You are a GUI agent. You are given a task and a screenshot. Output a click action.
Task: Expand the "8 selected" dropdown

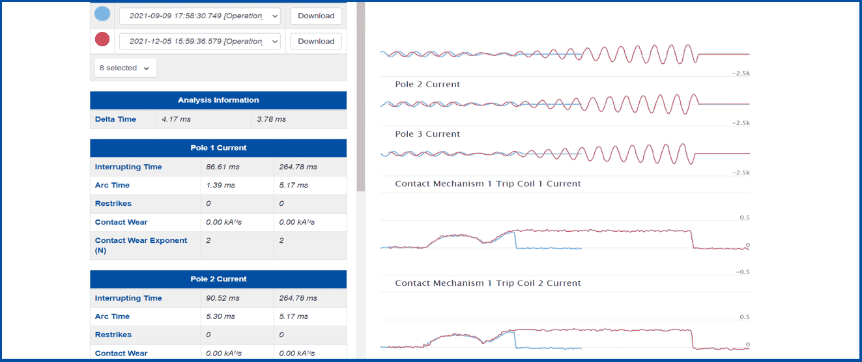pyautogui.click(x=125, y=68)
